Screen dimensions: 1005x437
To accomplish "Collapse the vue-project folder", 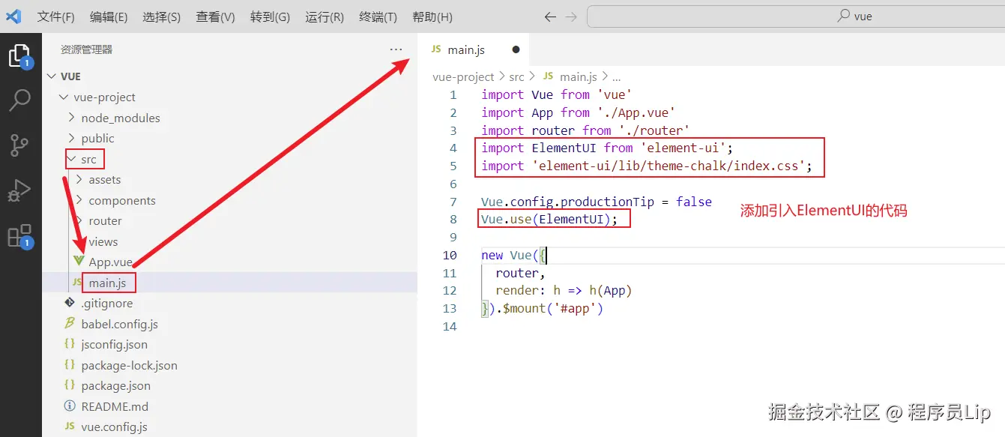I will (63, 97).
